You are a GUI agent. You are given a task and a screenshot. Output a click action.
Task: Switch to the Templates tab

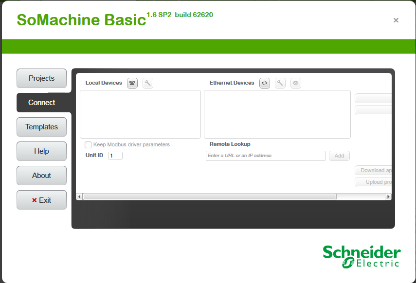(x=41, y=127)
